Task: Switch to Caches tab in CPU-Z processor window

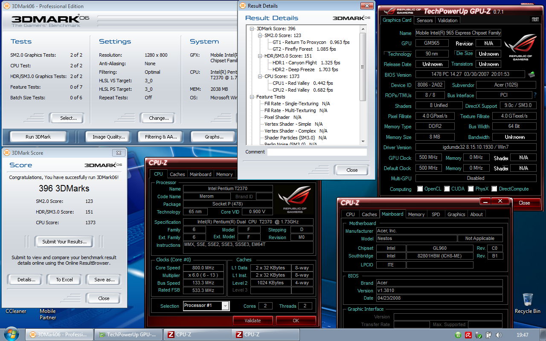Action: pyautogui.click(x=177, y=174)
